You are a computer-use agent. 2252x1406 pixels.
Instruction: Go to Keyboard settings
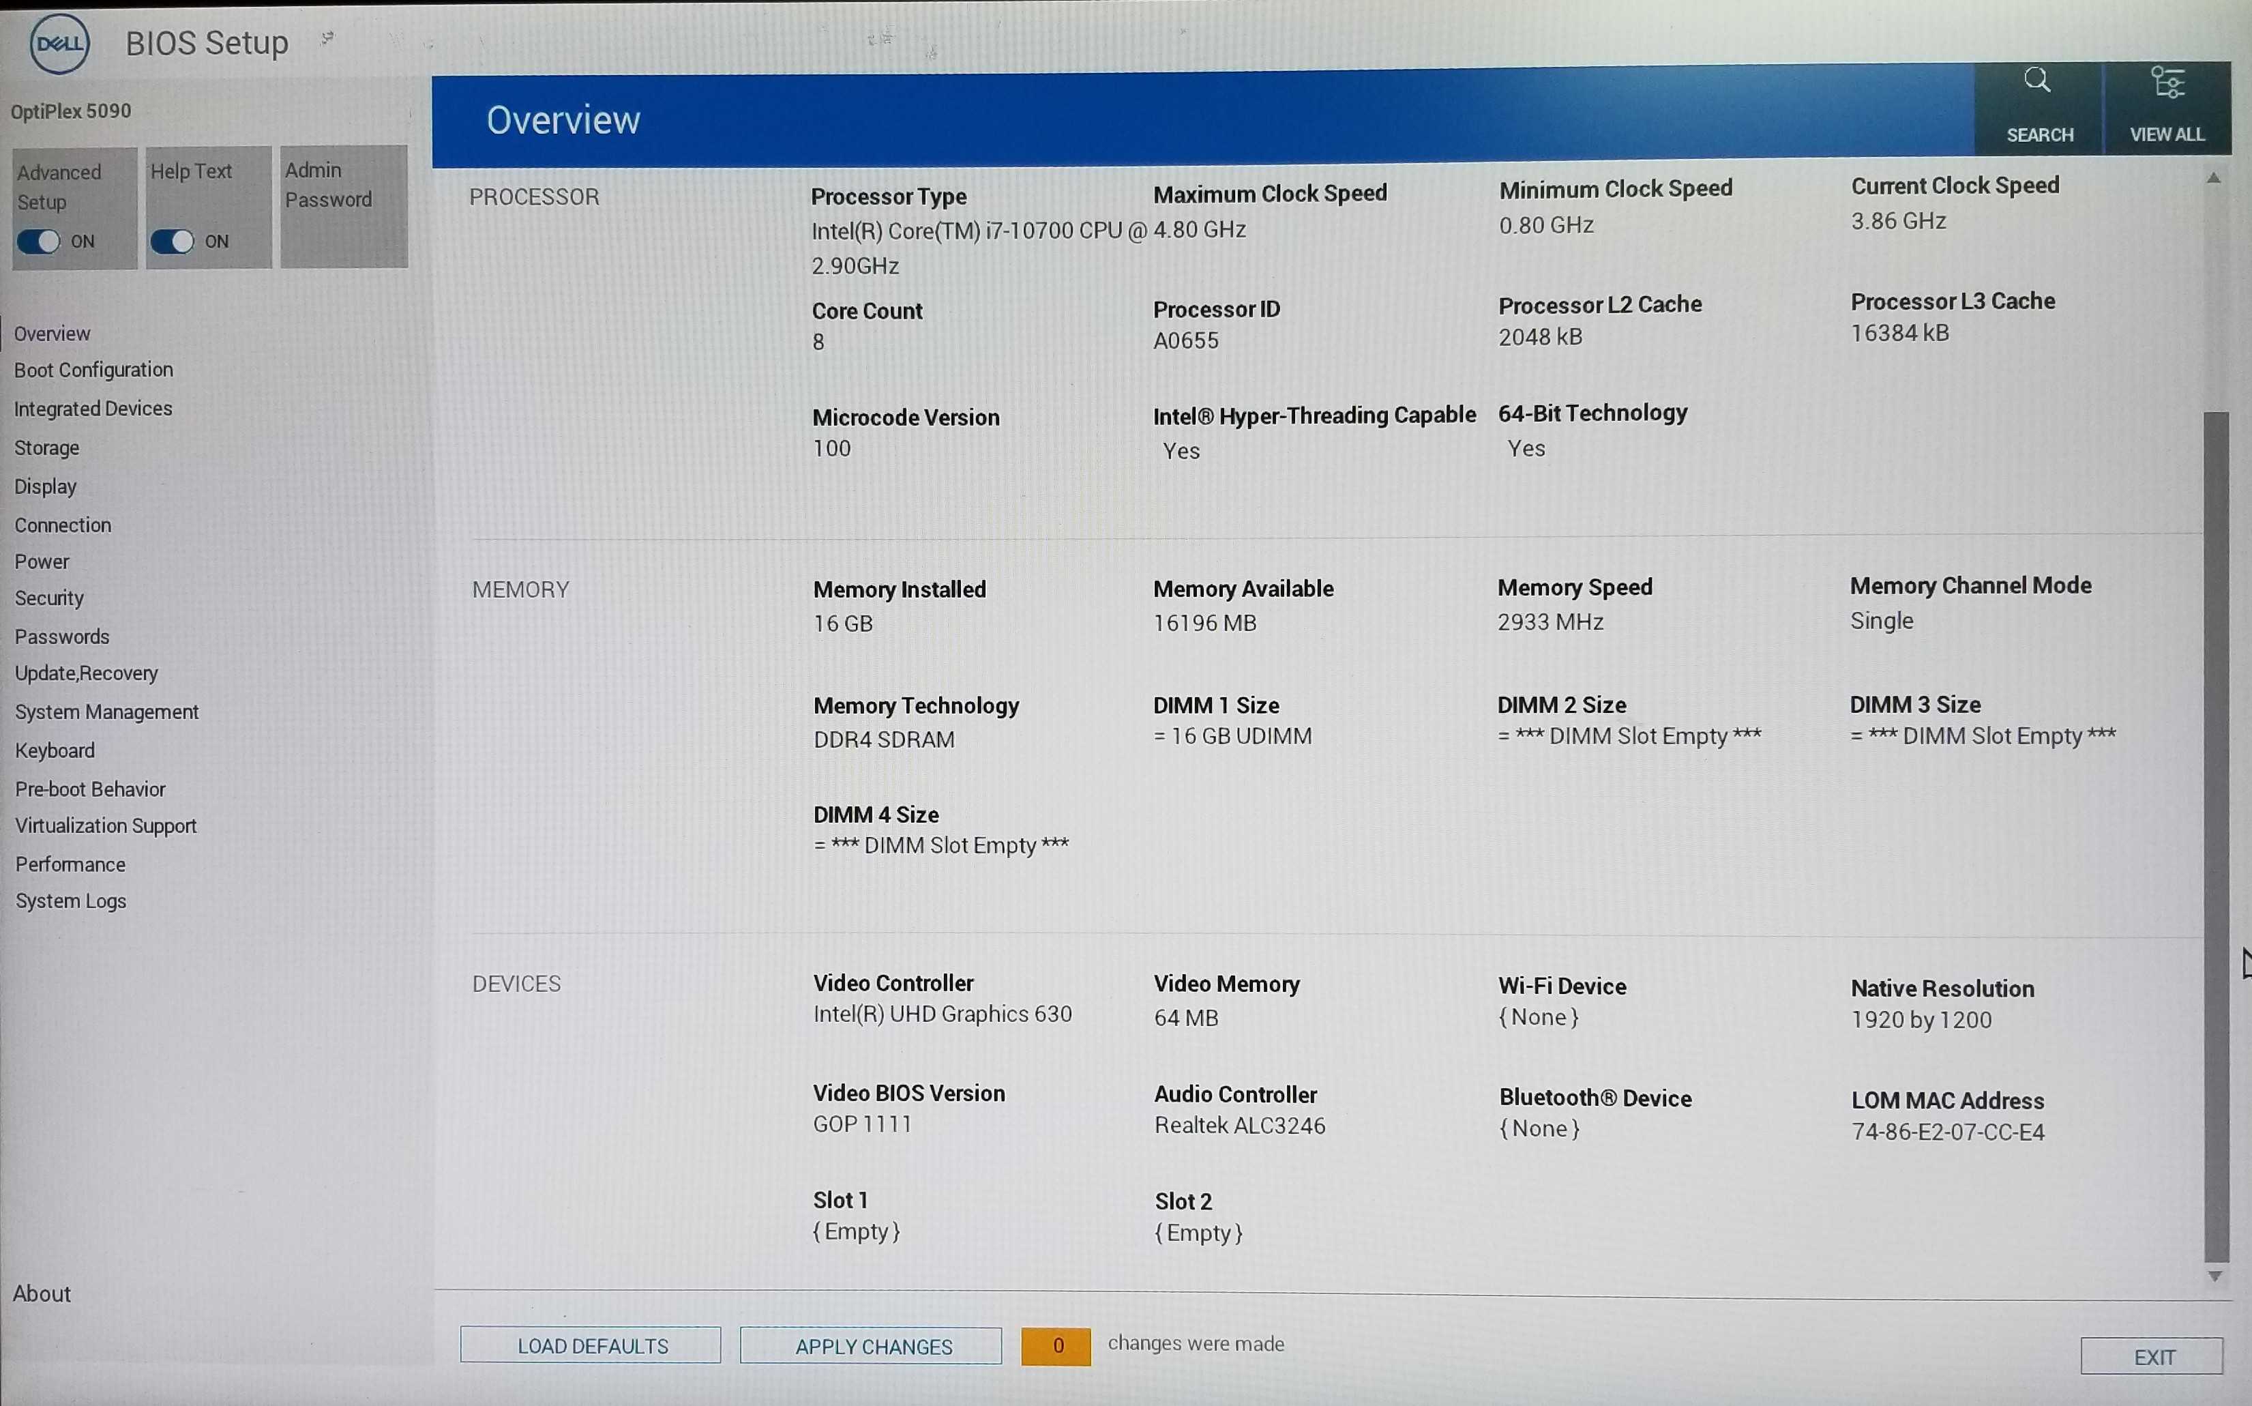(x=55, y=750)
